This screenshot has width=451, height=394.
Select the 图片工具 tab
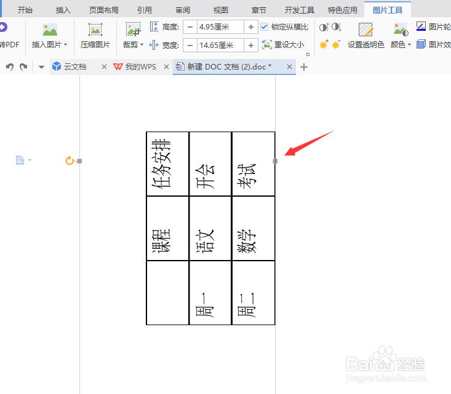(x=388, y=10)
